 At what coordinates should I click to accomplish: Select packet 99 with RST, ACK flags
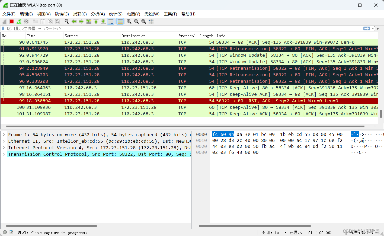coord(189,101)
